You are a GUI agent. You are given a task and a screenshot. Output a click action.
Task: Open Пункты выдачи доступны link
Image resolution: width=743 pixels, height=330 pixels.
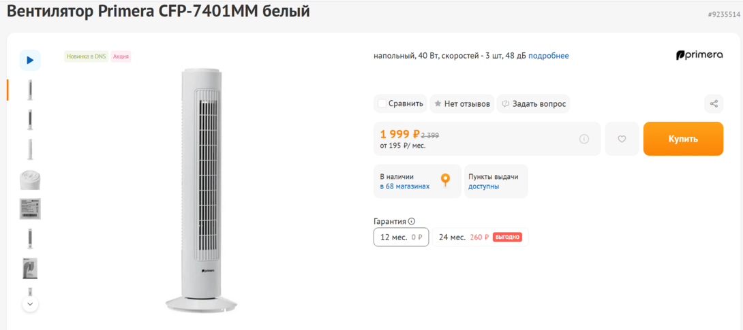point(483,186)
